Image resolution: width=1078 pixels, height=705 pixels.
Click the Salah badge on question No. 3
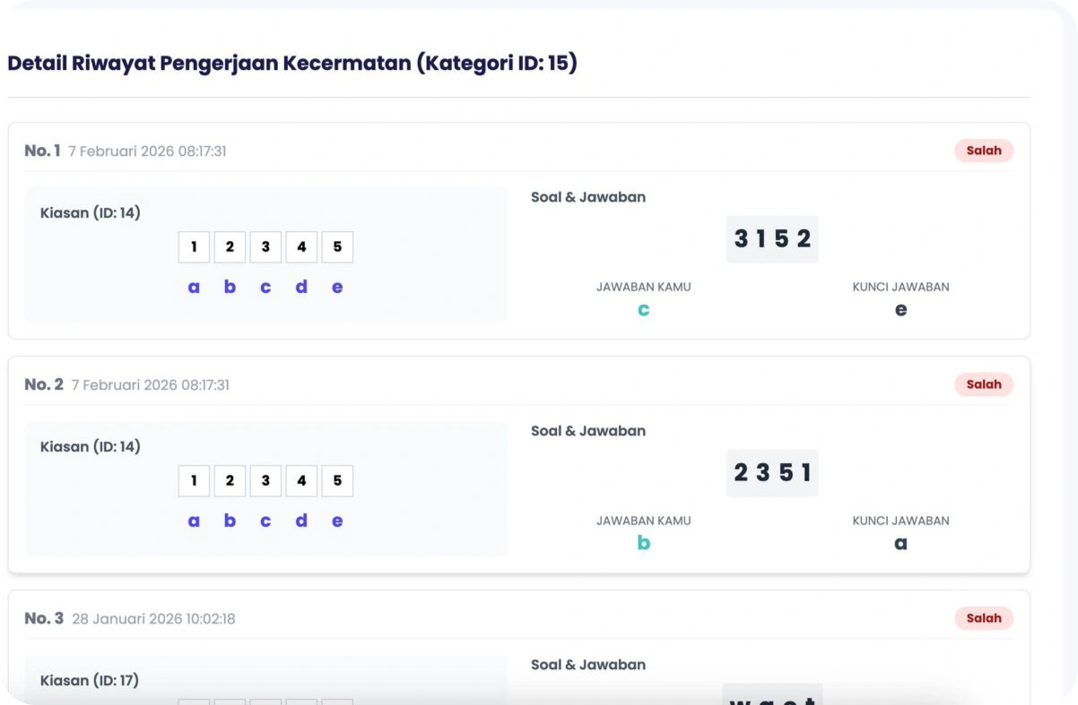983,618
